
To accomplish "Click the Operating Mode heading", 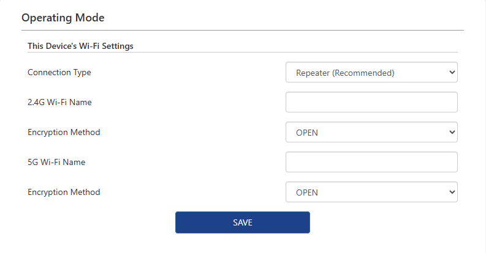I will [x=63, y=18].
